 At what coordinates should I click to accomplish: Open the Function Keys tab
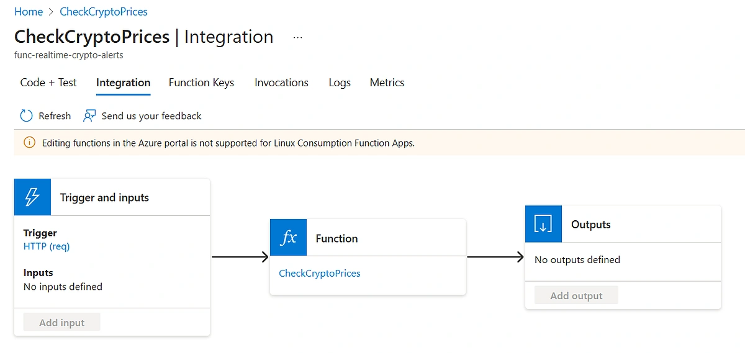[201, 83]
